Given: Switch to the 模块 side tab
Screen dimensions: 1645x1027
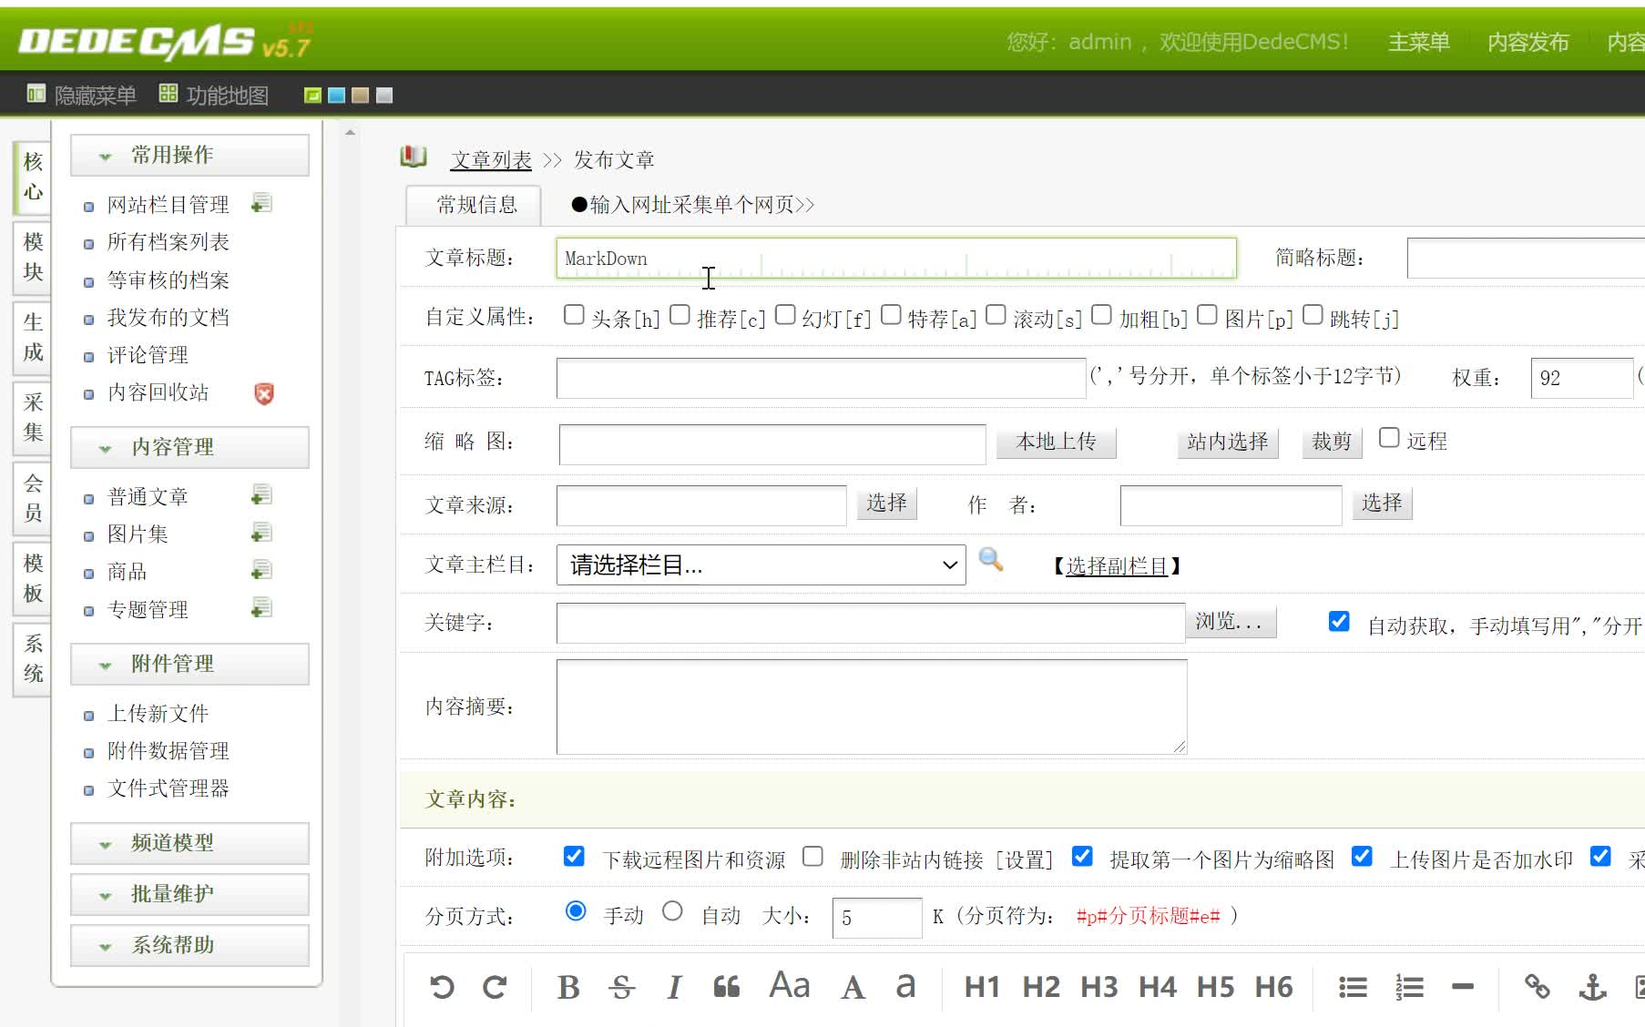Looking at the screenshot, I should tap(33, 257).
